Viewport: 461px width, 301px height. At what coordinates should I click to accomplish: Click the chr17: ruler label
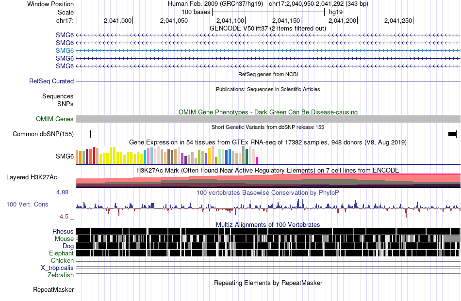(65, 20)
